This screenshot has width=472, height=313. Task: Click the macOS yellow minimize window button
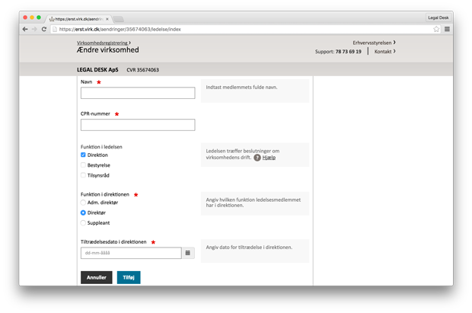point(32,18)
